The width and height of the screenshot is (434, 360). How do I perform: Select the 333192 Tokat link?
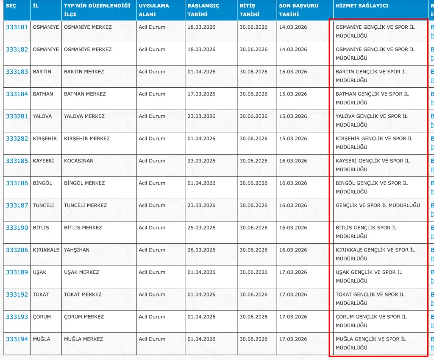pos(17,295)
